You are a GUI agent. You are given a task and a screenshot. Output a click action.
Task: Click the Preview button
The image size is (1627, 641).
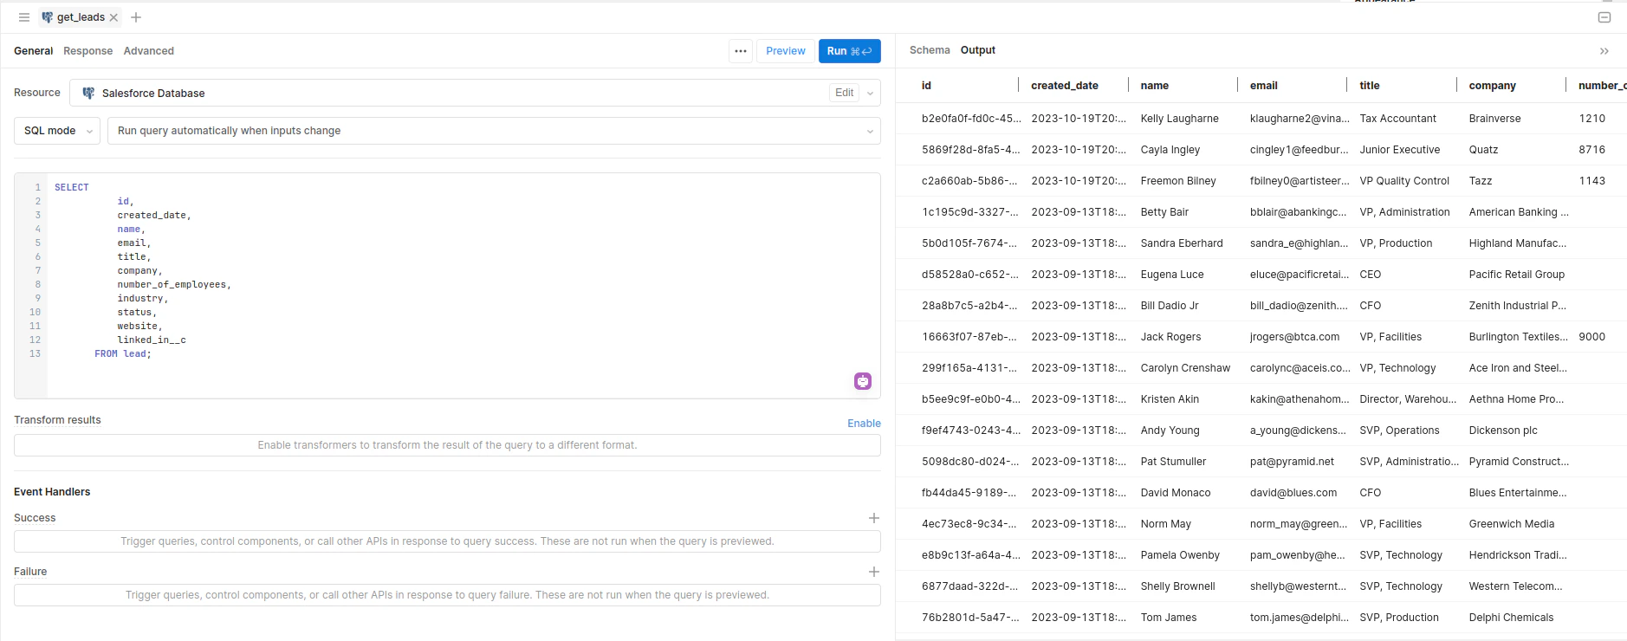(x=786, y=51)
